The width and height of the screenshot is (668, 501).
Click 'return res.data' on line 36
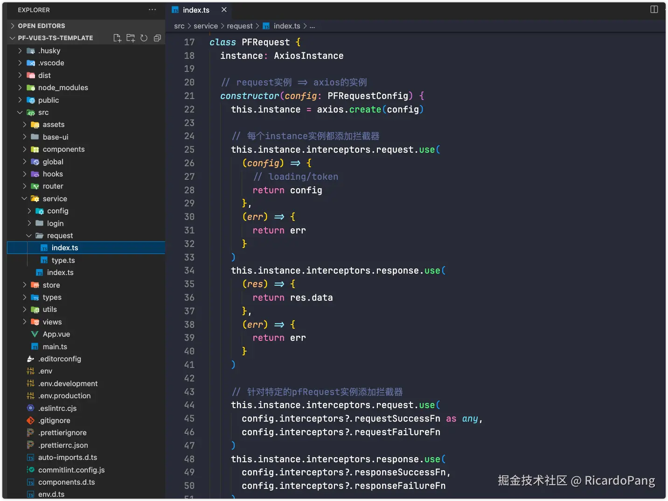click(292, 297)
